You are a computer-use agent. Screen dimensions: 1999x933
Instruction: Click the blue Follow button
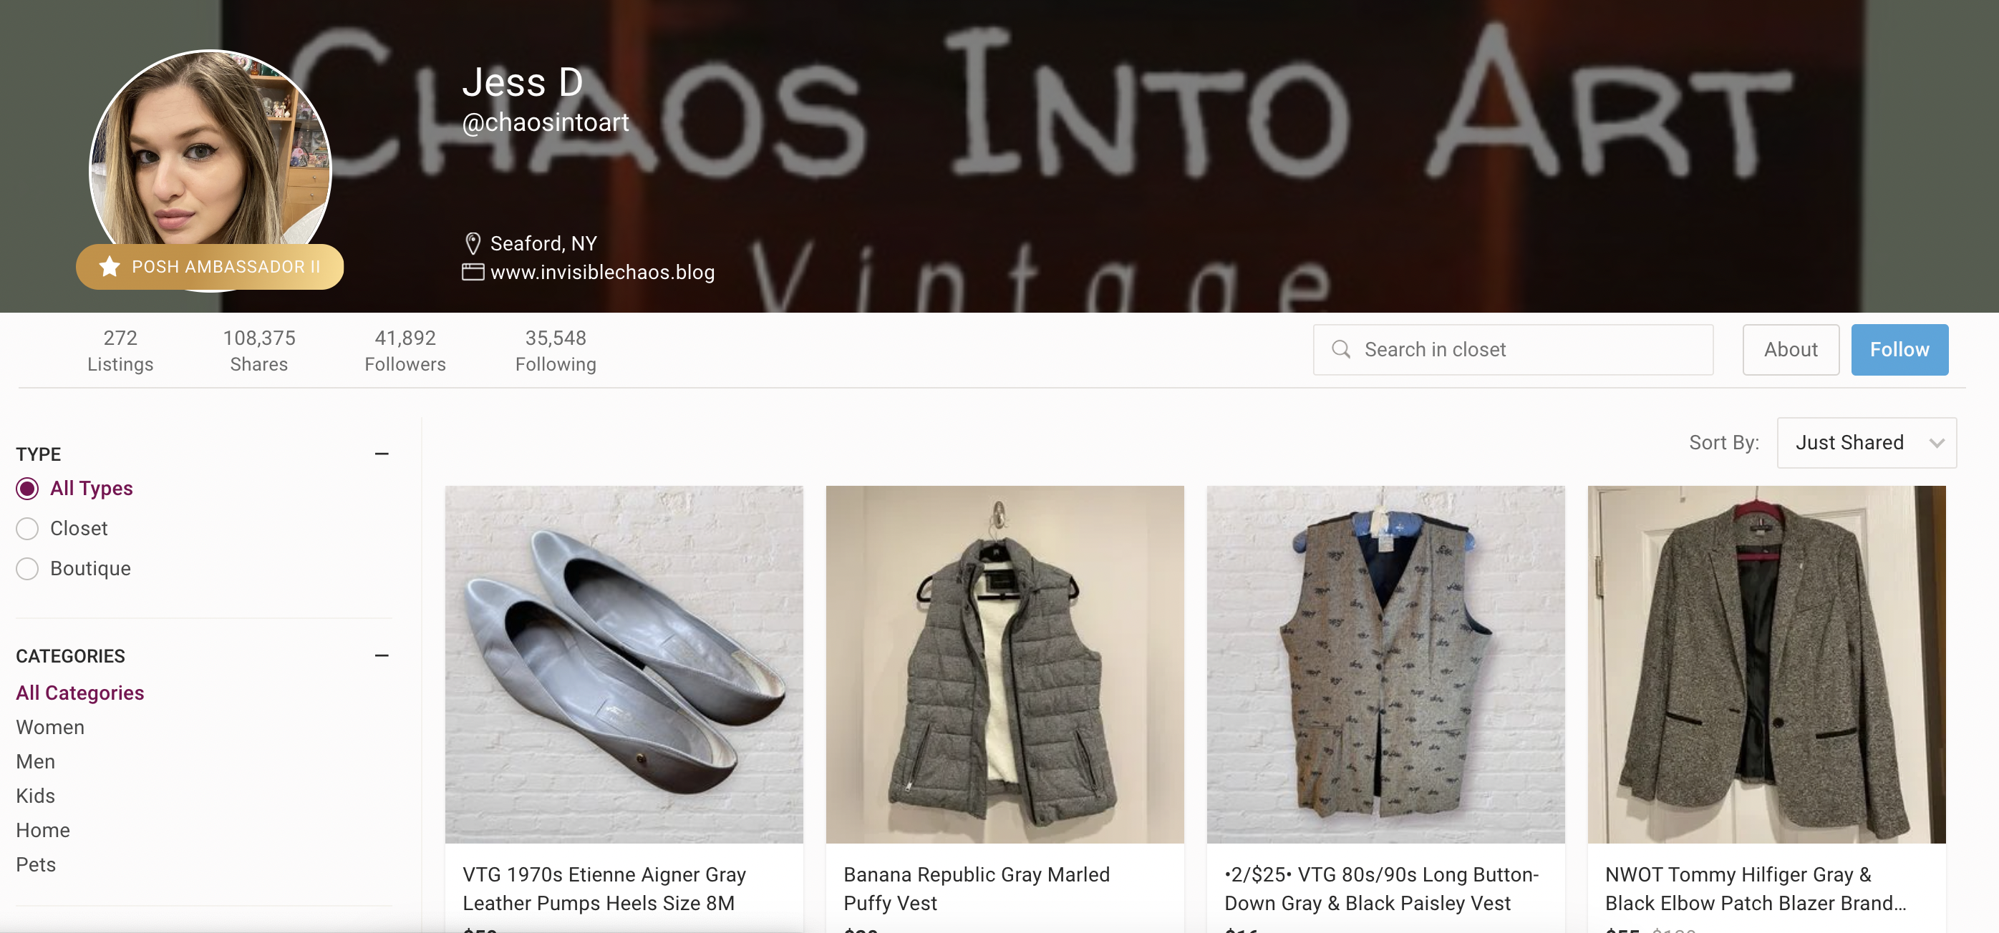(x=1899, y=350)
